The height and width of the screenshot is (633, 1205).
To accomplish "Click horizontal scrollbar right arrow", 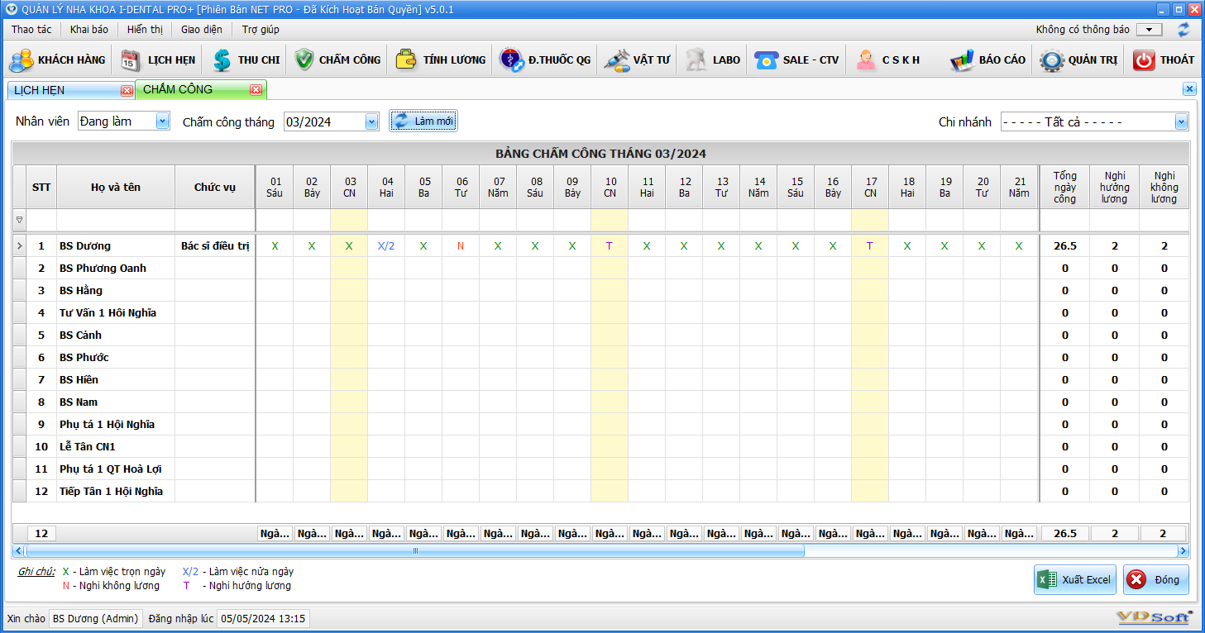I will click(x=1183, y=550).
